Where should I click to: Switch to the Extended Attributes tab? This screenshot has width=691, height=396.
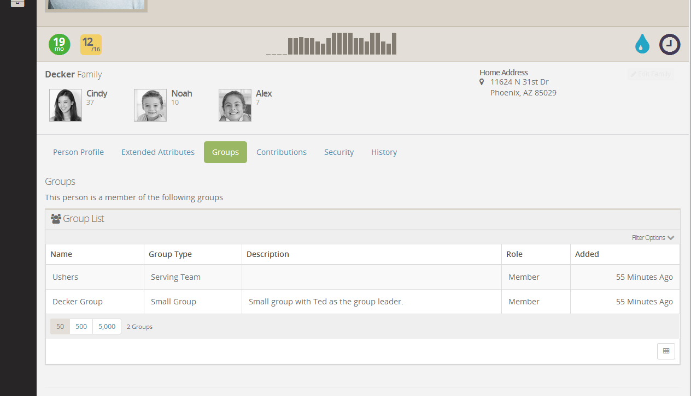(x=158, y=152)
